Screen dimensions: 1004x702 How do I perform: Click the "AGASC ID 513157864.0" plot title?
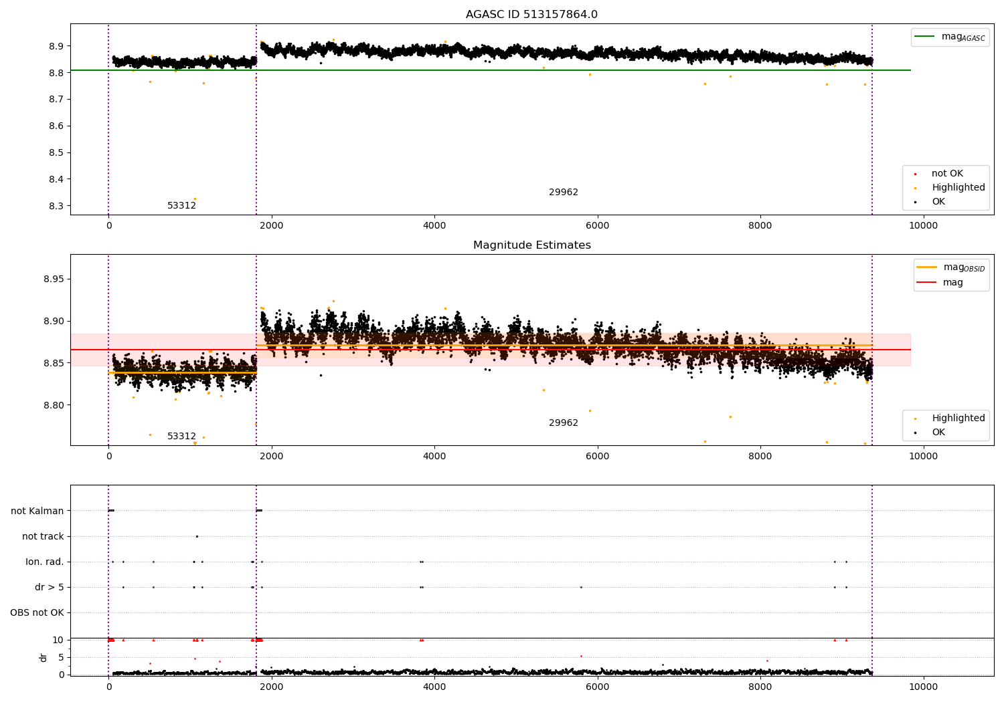[x=531, y=15]
